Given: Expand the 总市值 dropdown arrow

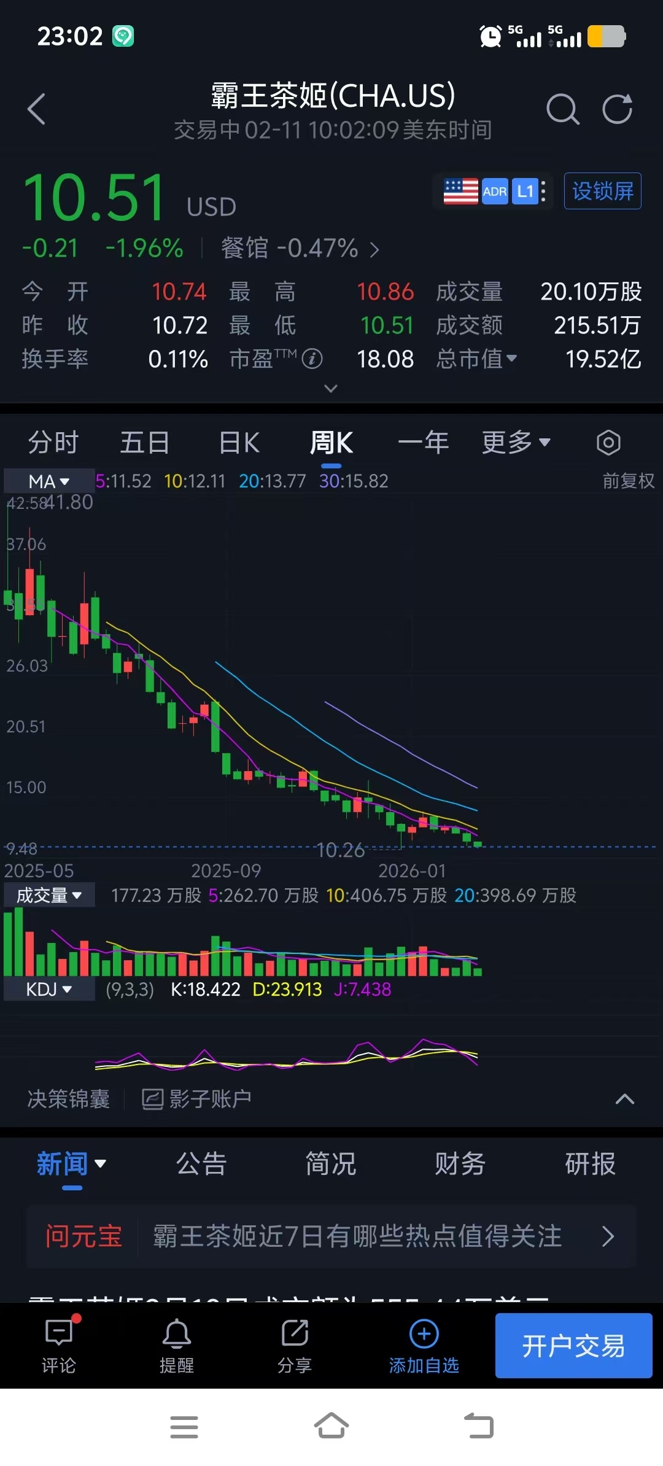Looking at the screenshot, I should [x=511, y=358].
